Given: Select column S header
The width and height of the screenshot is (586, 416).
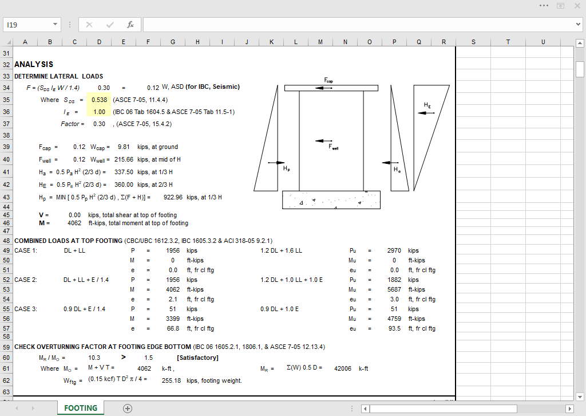Looking at the screenshot, I should point(473,42).
